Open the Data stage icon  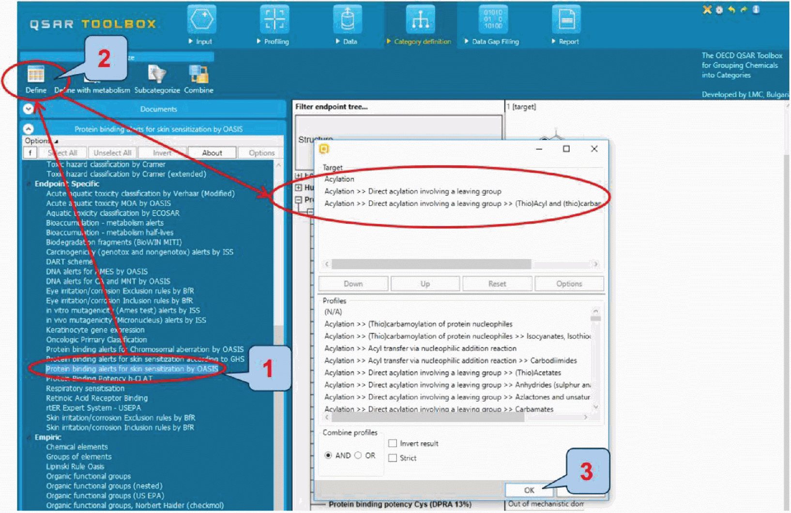[347, 20]
